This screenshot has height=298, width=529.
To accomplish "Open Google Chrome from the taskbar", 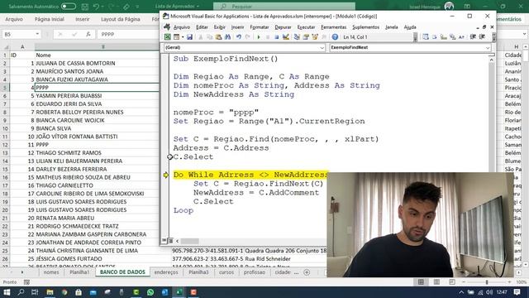I will (x=64, y=292).
